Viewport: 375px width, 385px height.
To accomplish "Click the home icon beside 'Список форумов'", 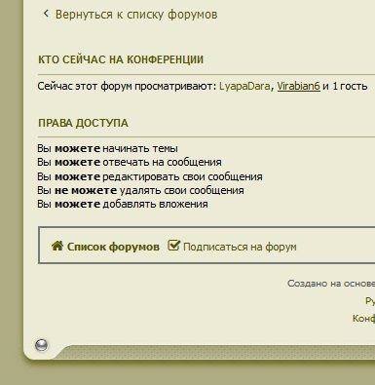I will pos(57,246).
